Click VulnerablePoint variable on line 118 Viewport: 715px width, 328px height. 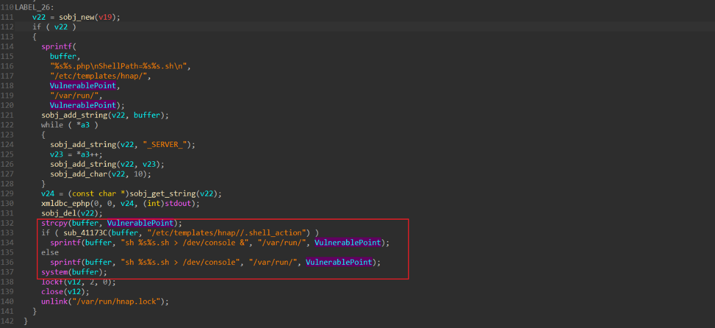pos(85,86)
